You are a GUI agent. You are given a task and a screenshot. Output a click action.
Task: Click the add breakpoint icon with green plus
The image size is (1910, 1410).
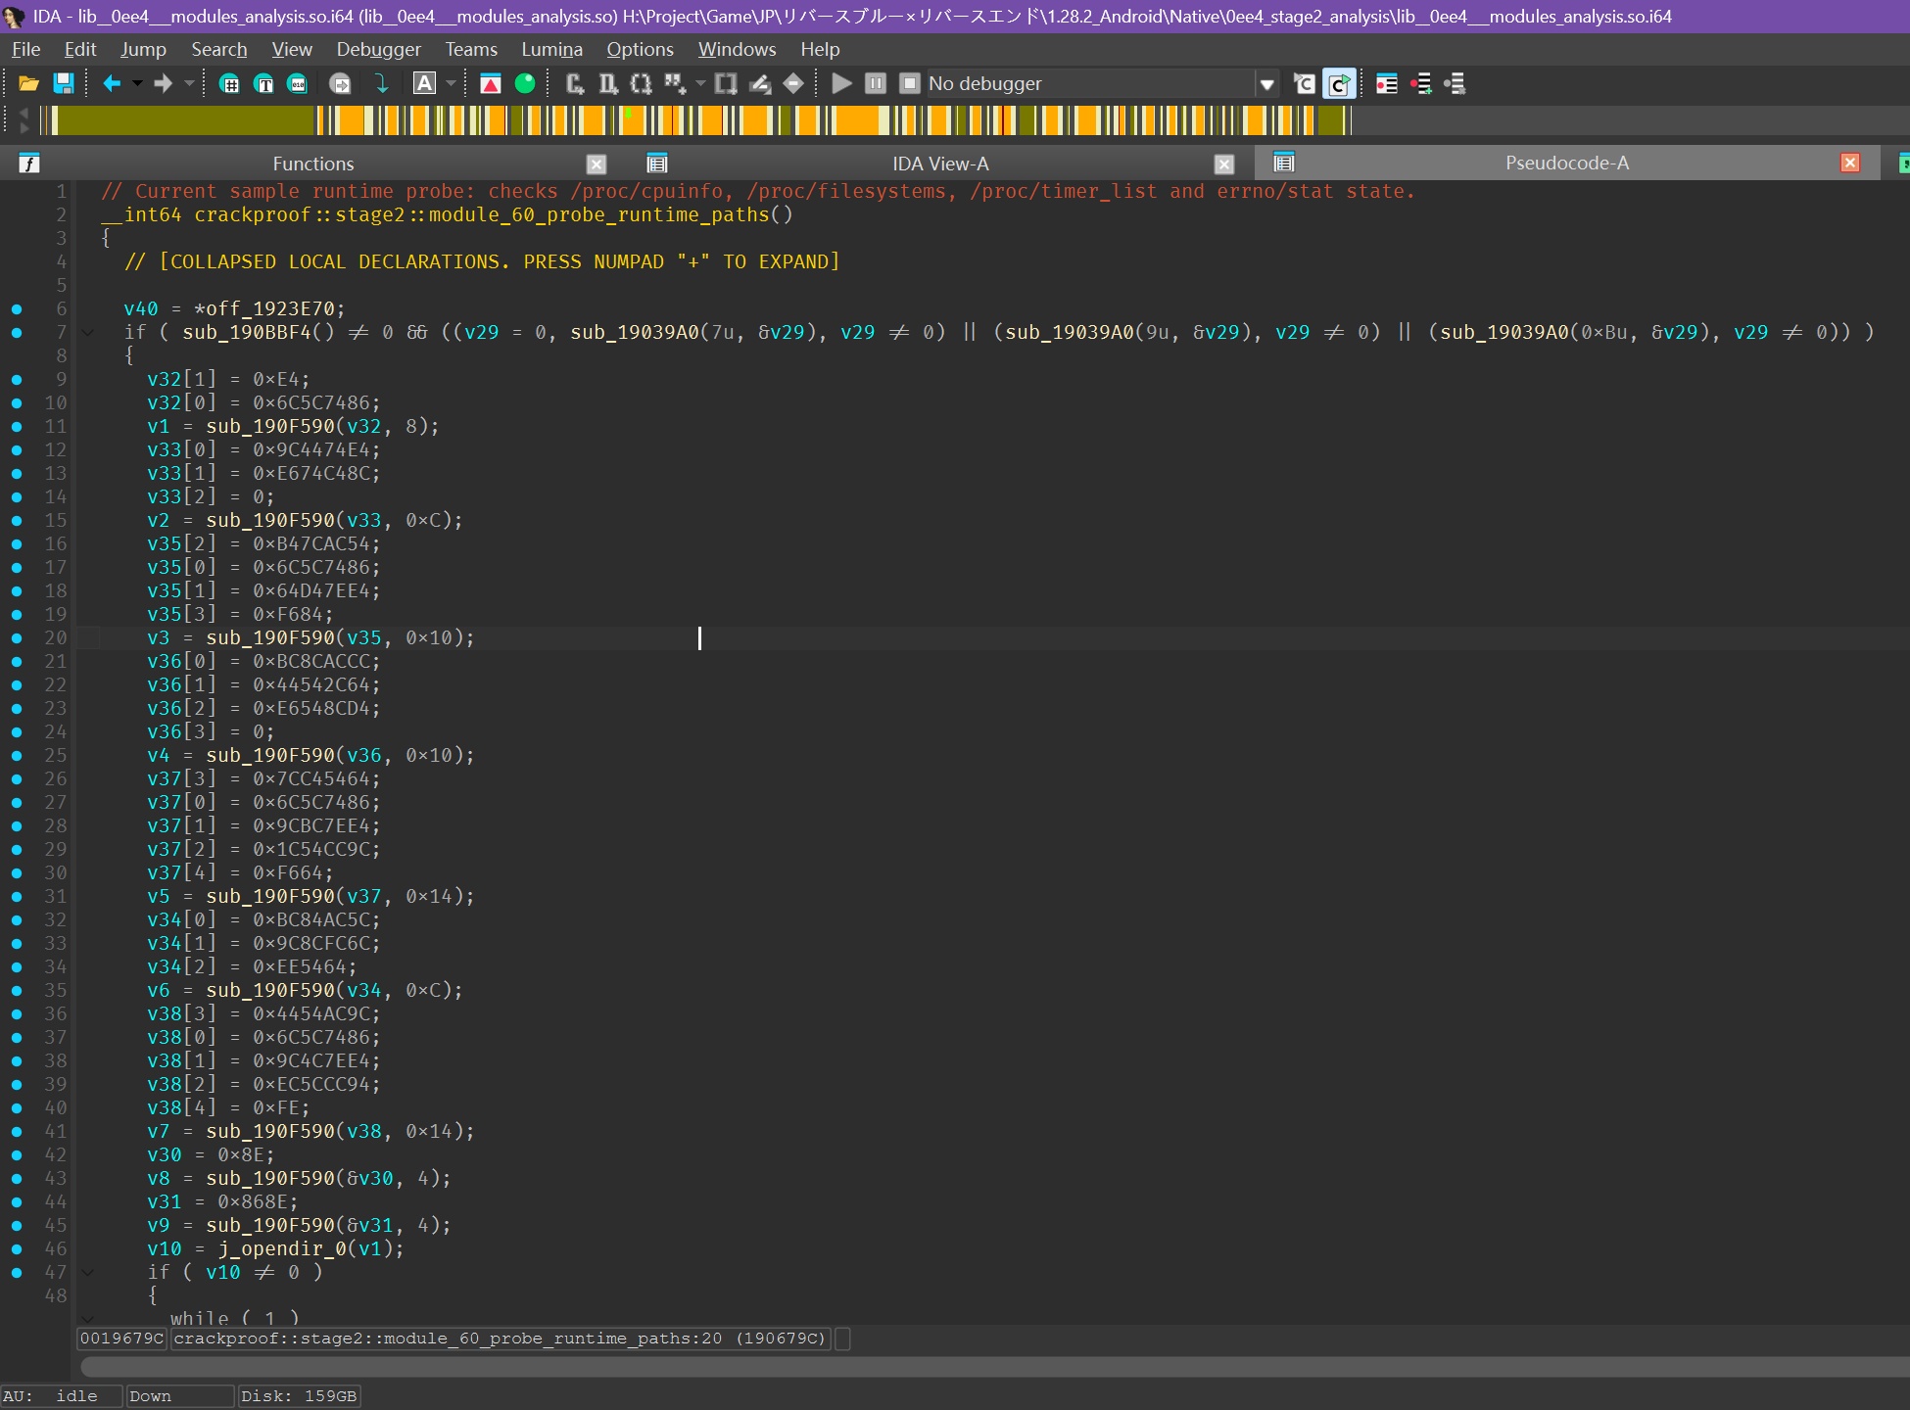[x=1421, y=84]
